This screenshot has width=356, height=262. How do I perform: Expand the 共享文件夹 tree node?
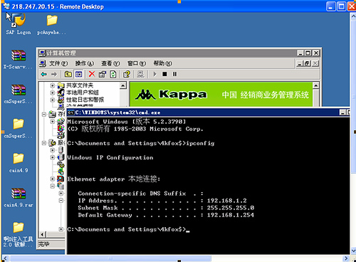pos(53,85)
